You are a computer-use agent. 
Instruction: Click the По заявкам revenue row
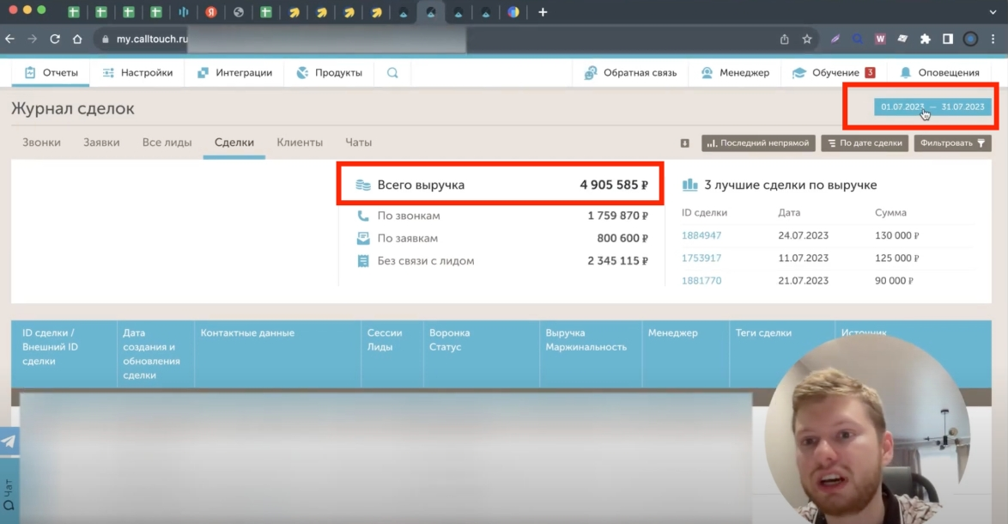501,238
